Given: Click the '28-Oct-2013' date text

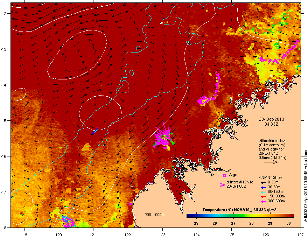Looking at the screenshot, I should 272,119.
